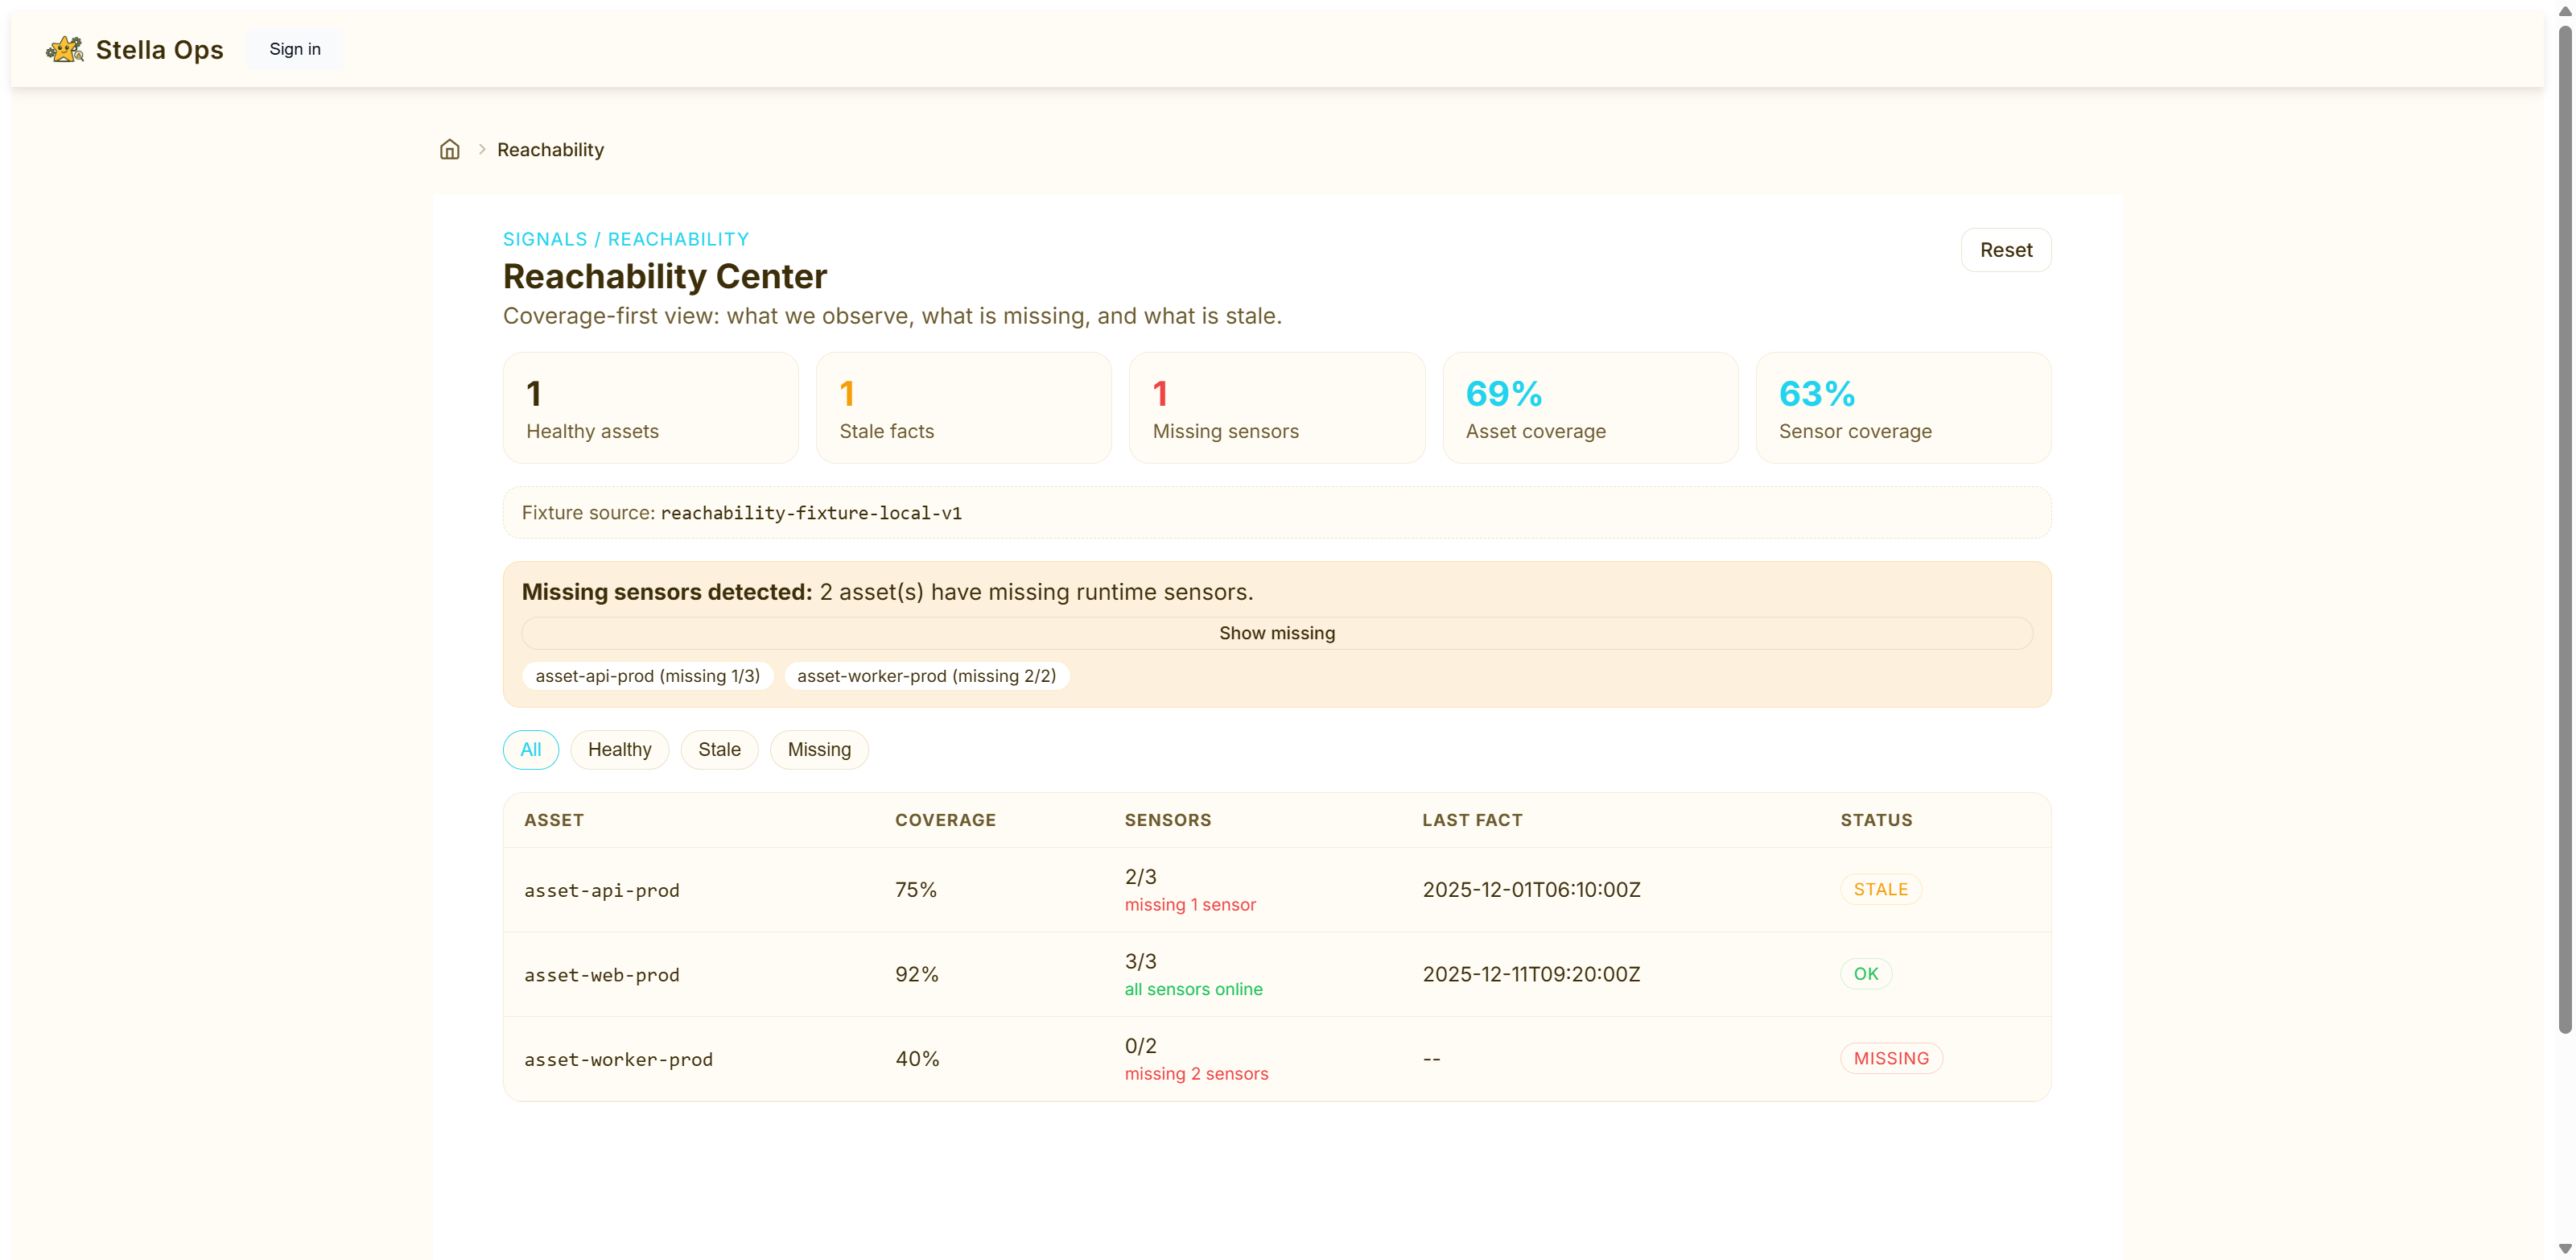
Task: Select the All filter chip
Action: click(x=530, y=750)
